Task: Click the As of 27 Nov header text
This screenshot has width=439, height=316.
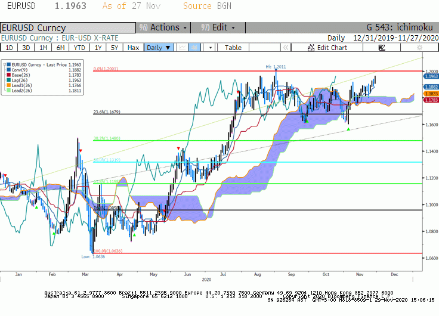Action: click(x=131, y=6)
